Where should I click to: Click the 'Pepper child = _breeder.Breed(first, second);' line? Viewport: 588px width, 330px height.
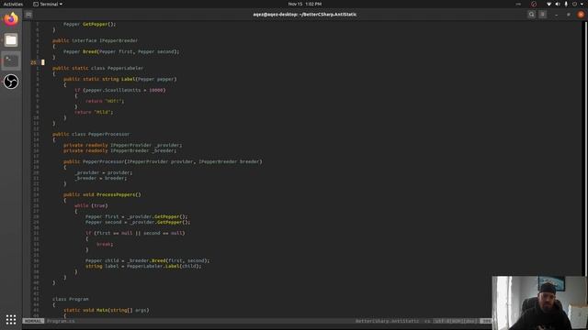147,260
